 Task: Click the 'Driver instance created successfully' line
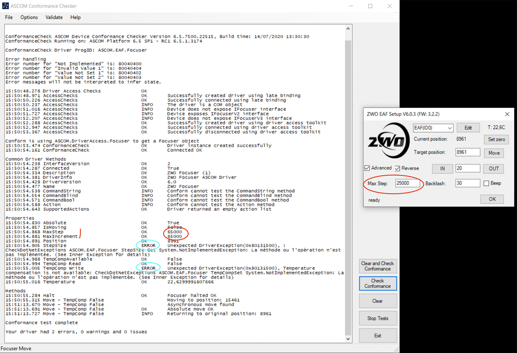tap(219, 146)
